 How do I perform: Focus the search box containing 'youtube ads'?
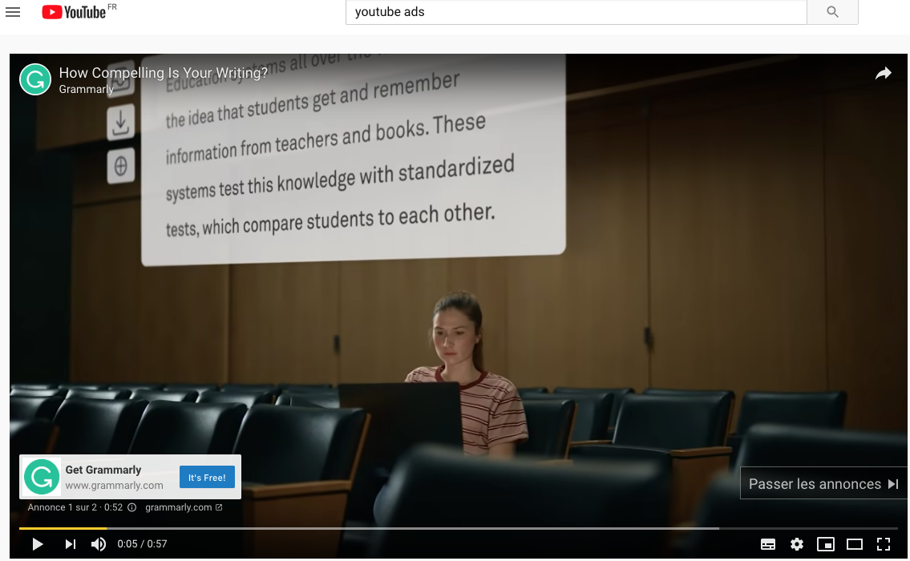point(576,12)
